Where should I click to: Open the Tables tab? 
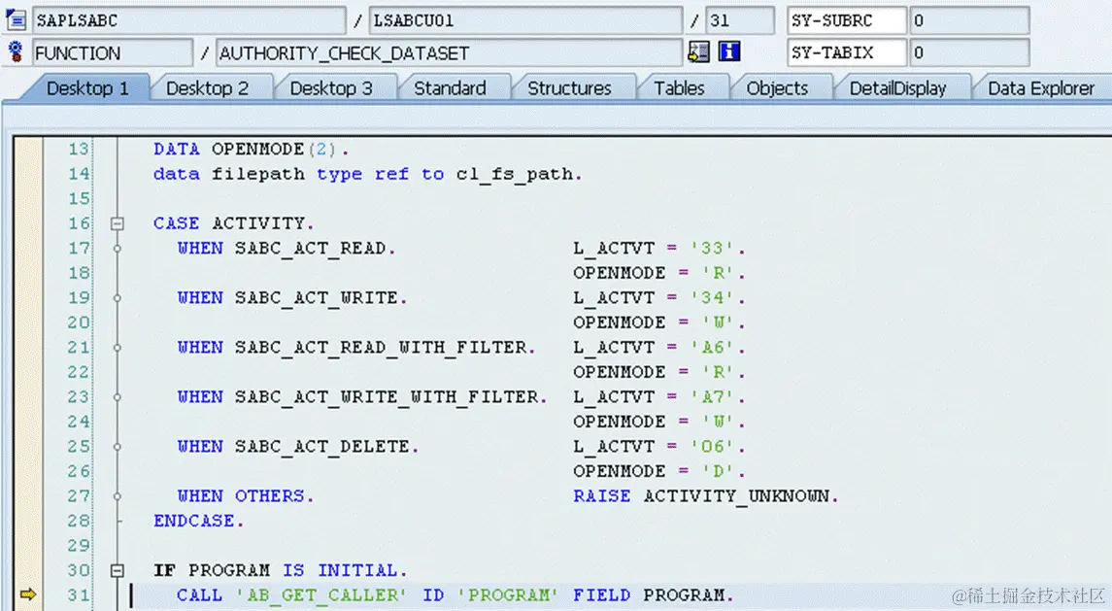pyautogui.click(x=680, y=88)
